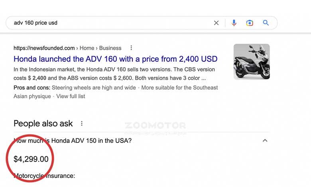Click inside the 'adv 160 price usd' search field
The height and width of the screenshot is (187, 311).
coord(111,23)
